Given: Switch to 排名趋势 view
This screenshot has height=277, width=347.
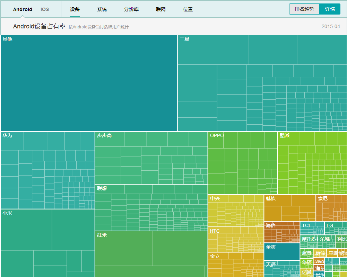Looking at the screenshot, I should coord(304,9).
